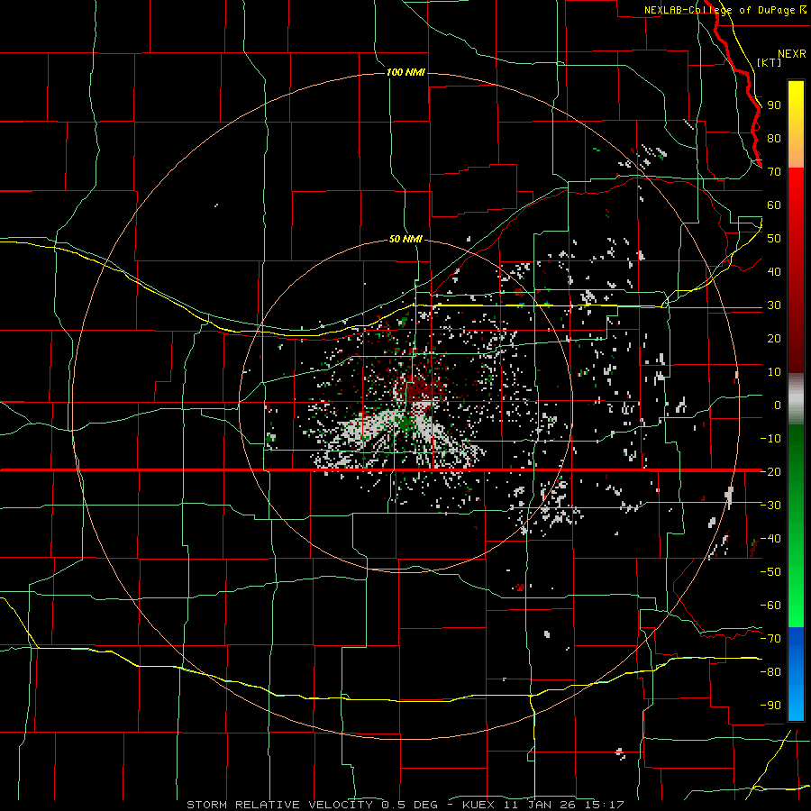This screenshot has width=811, height=811.
Task: Click the -30 value on velocity scale
Action: (770, 506)
